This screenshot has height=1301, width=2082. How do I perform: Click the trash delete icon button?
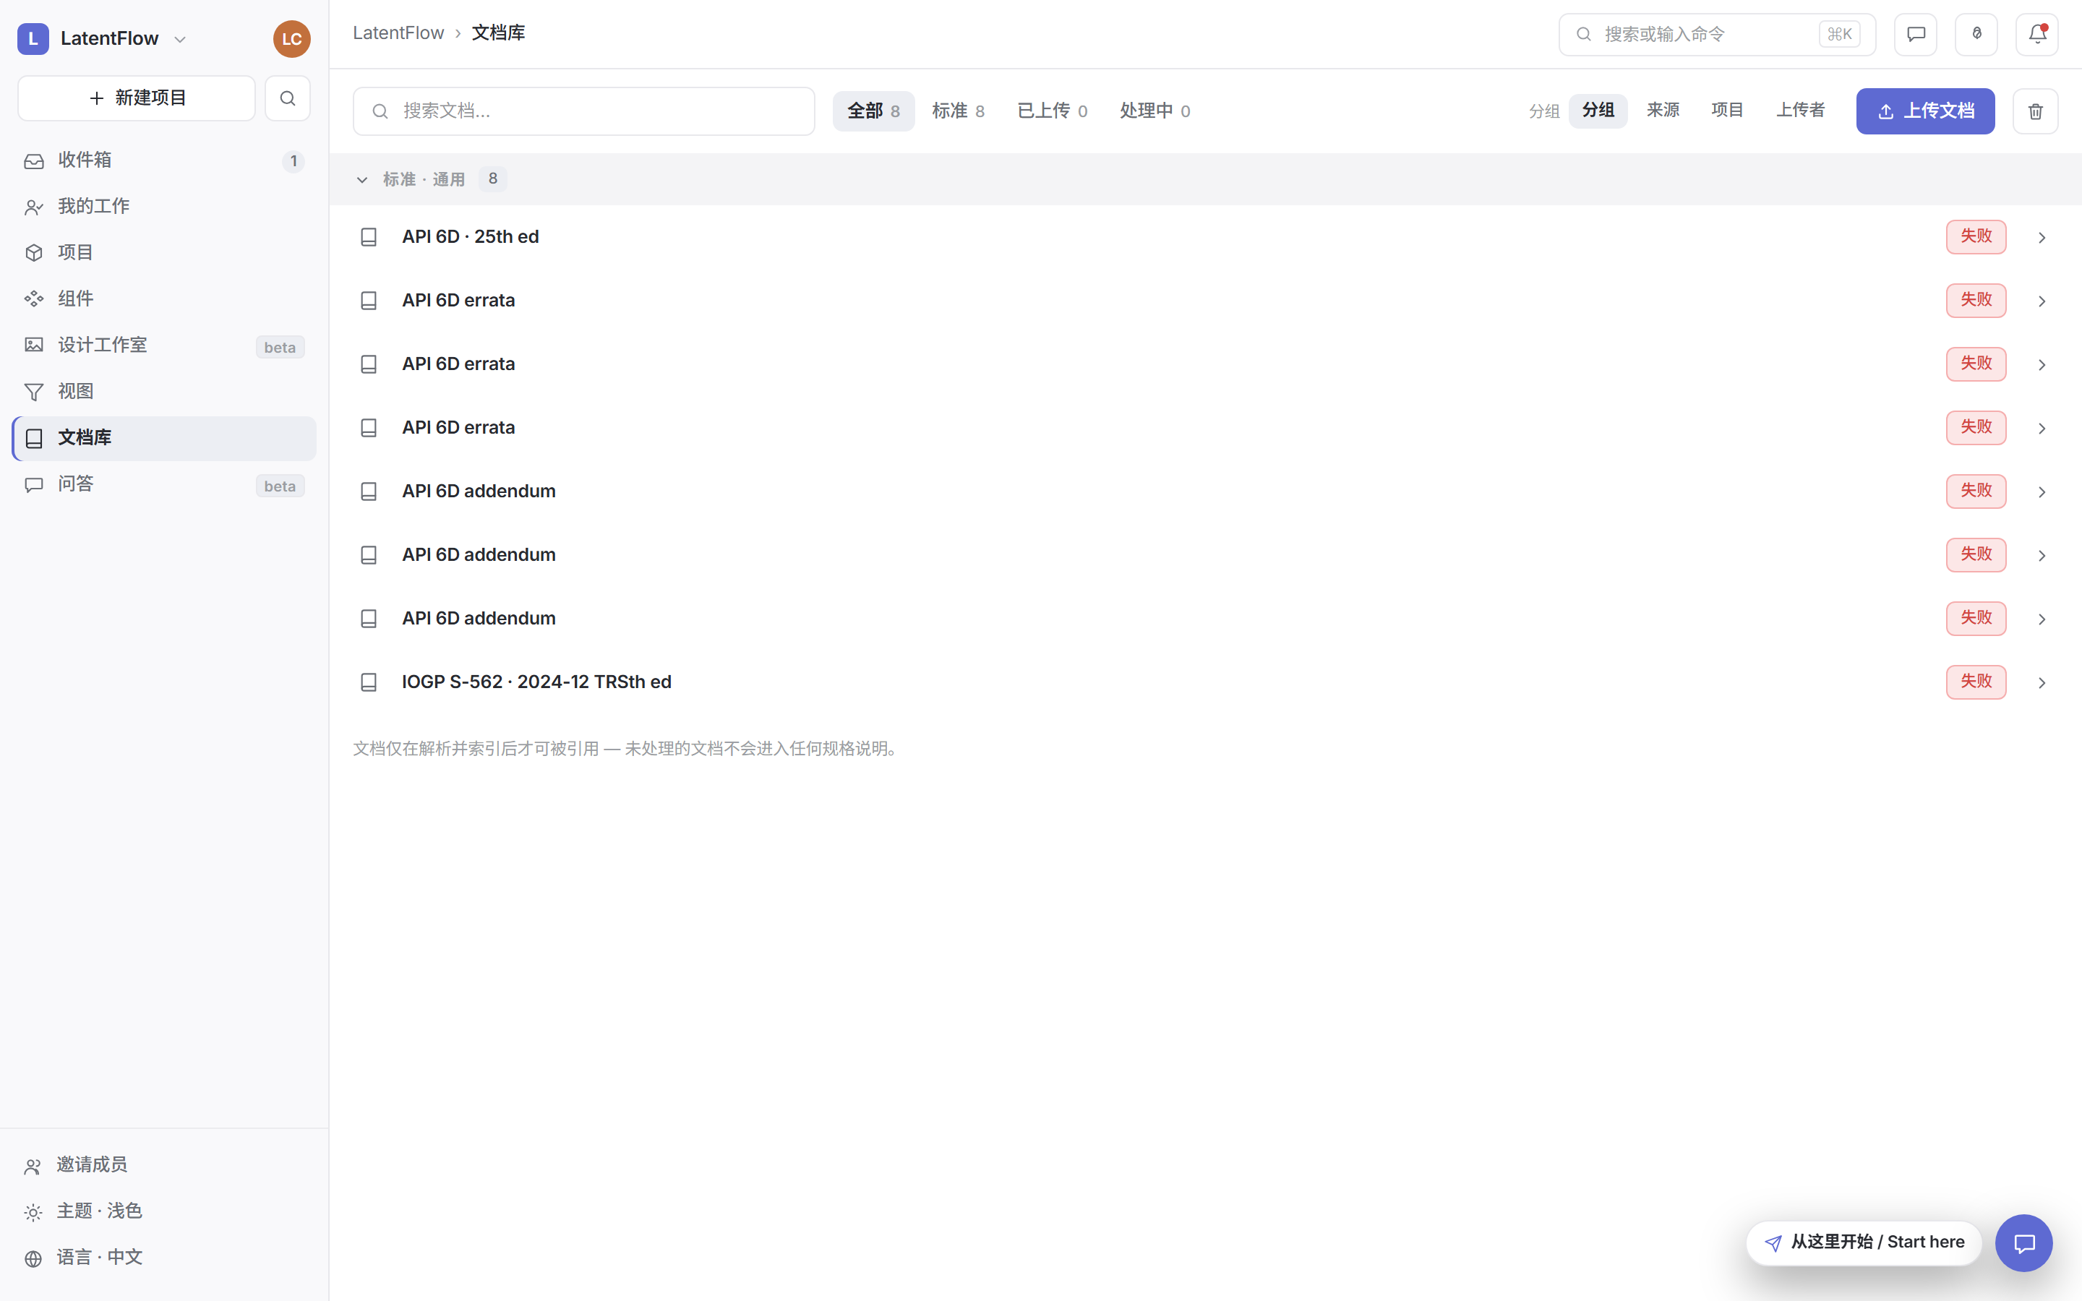tap(2035, 111)
